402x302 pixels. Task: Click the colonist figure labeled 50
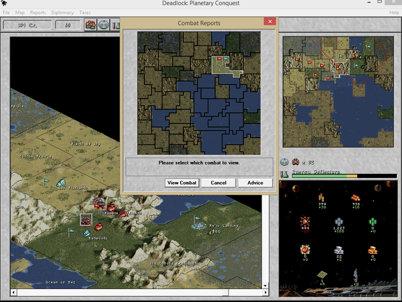(211, 232)
